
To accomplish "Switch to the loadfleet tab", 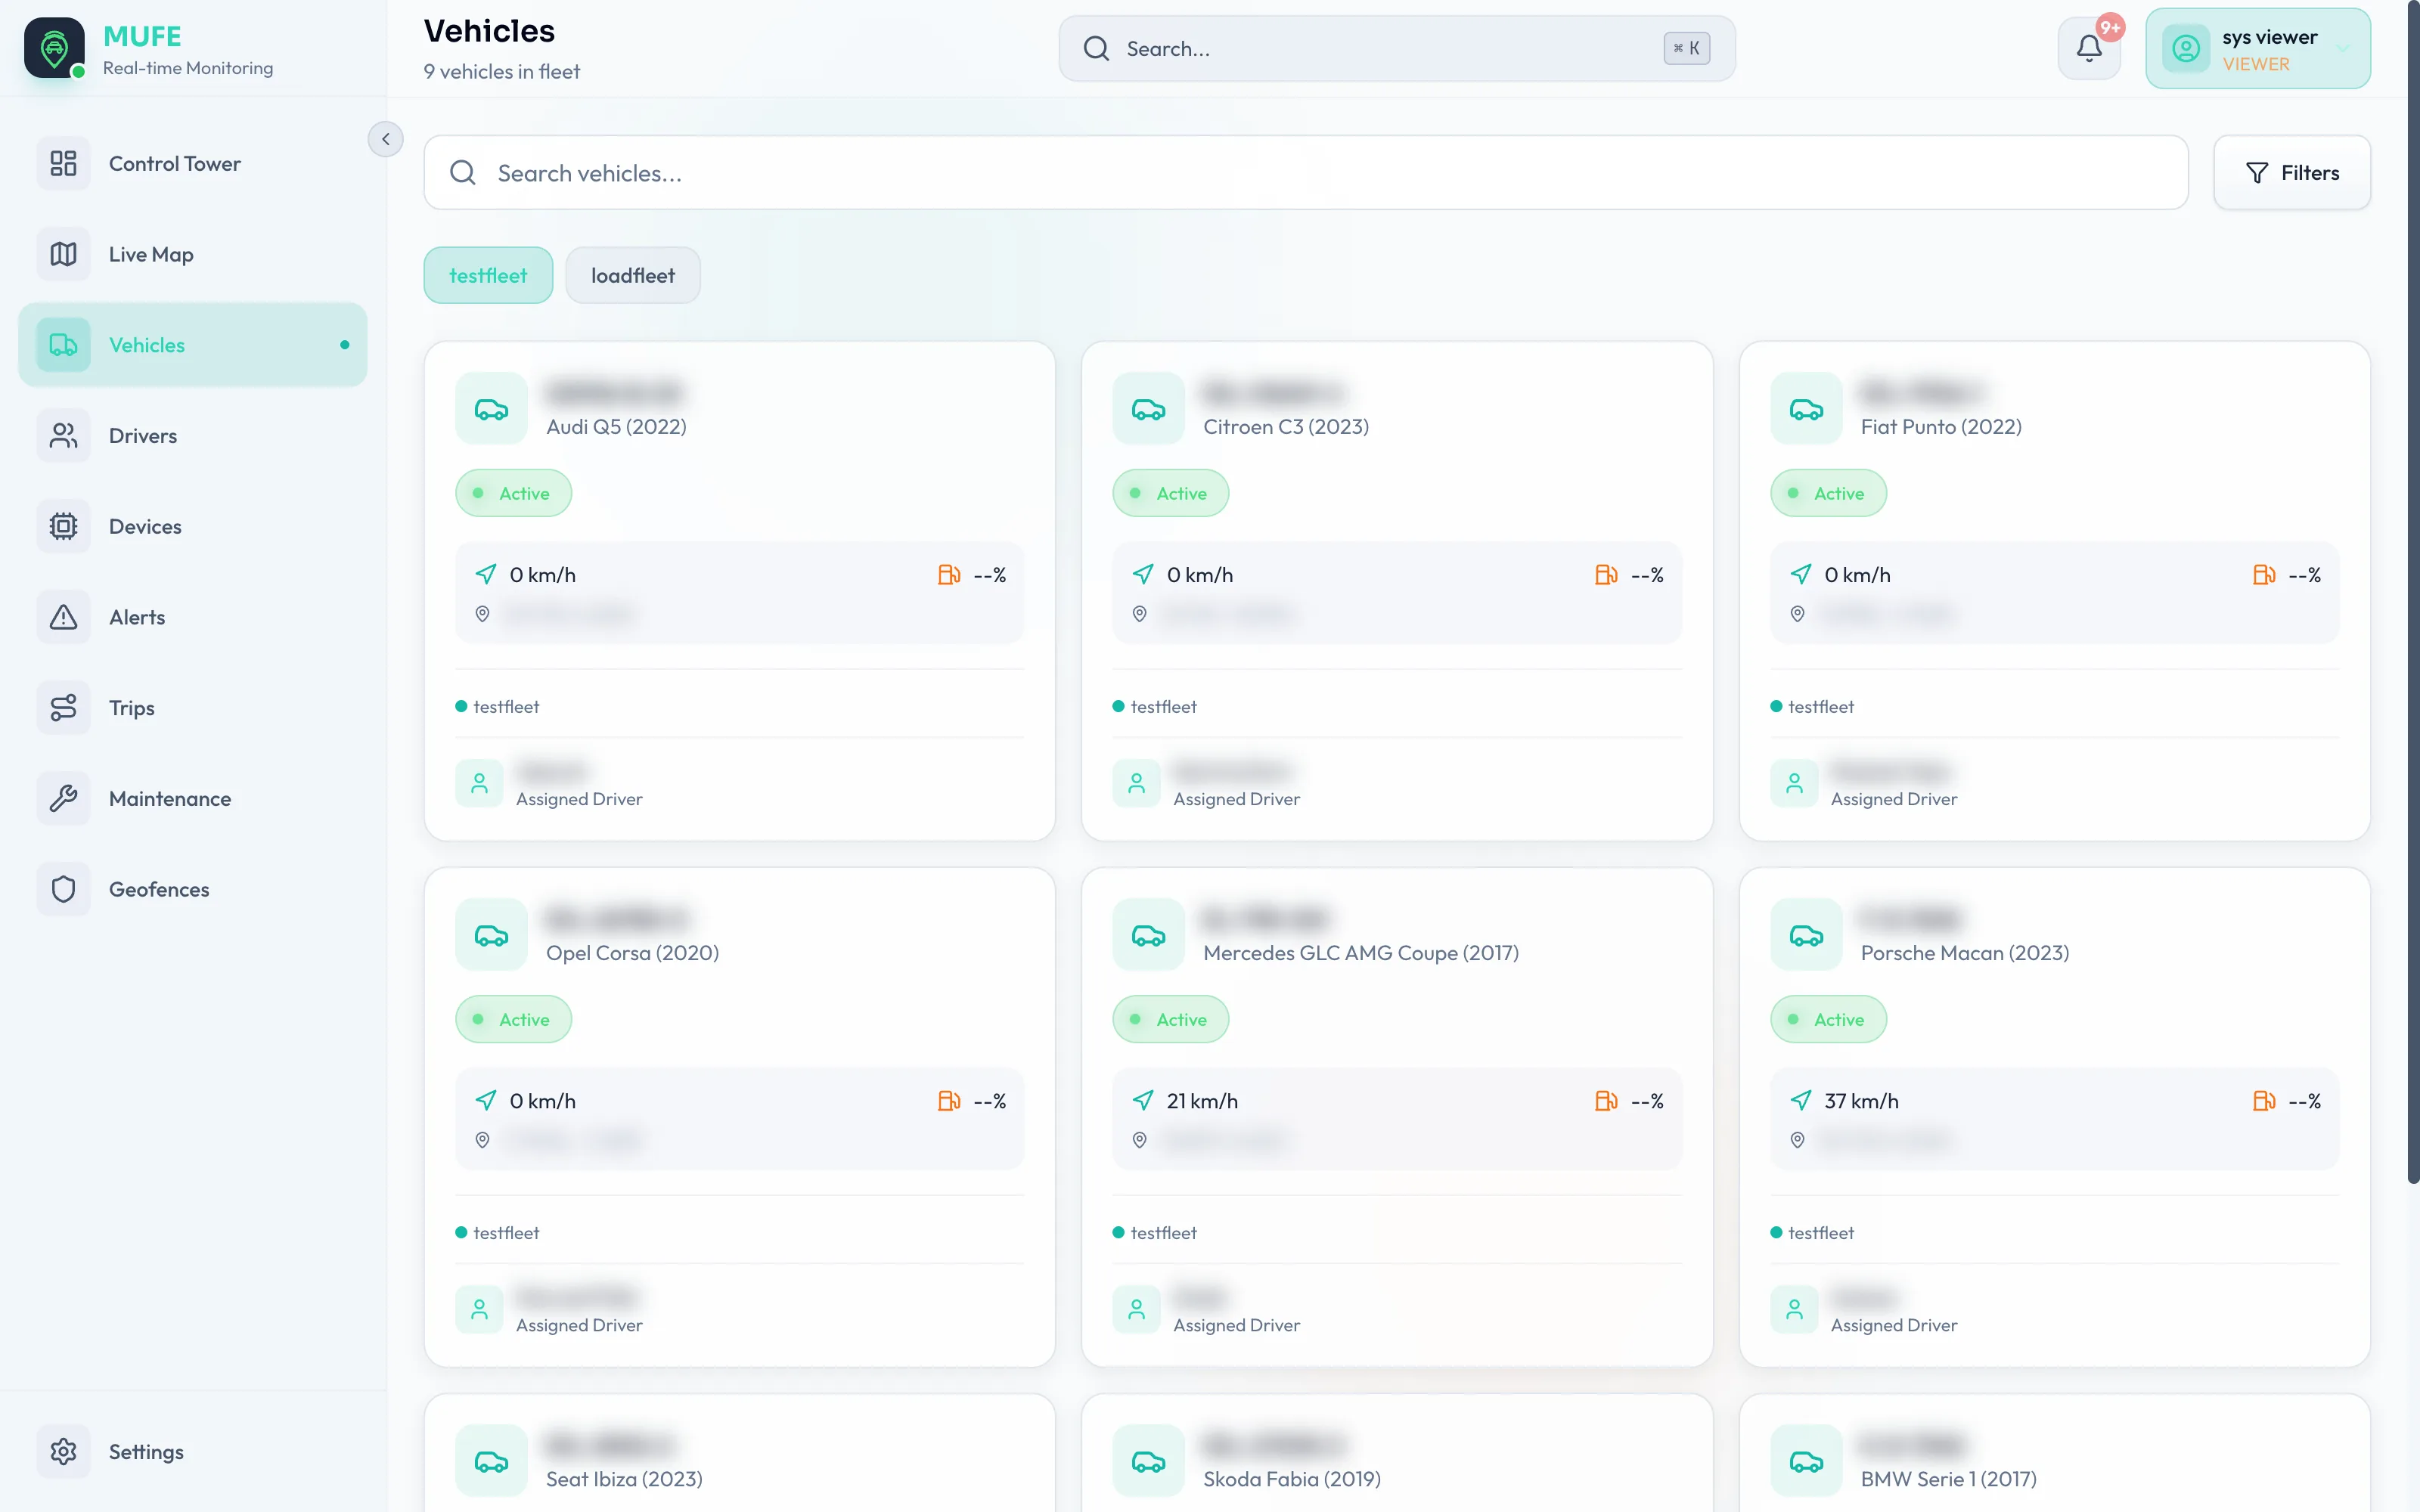I will point(632,275).
